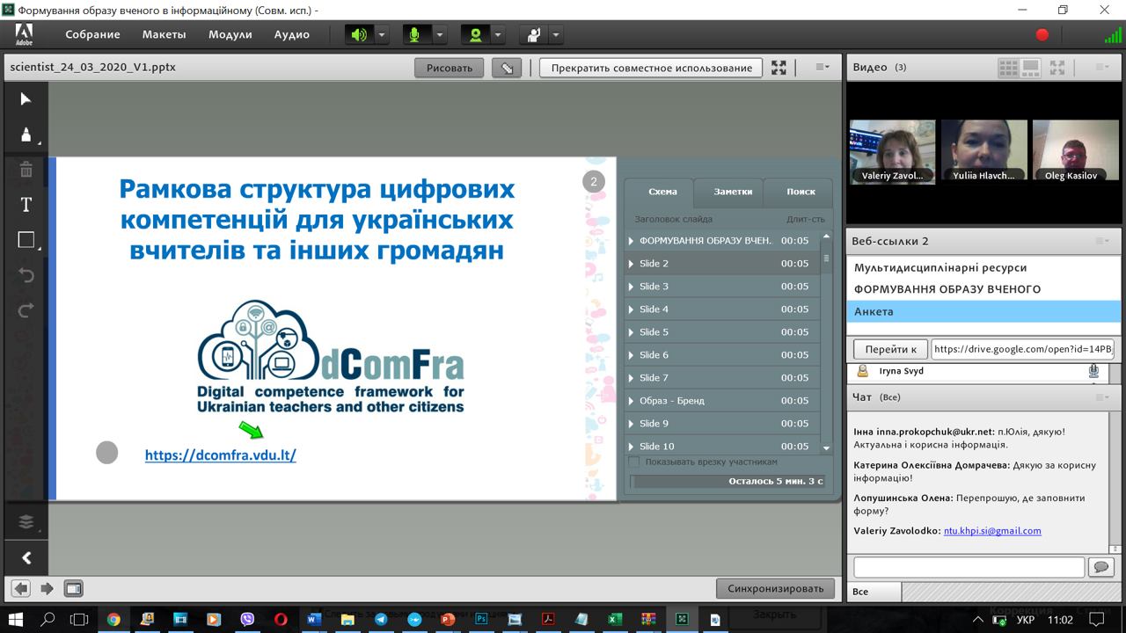Select the Анкета web link

pos(984,311)
